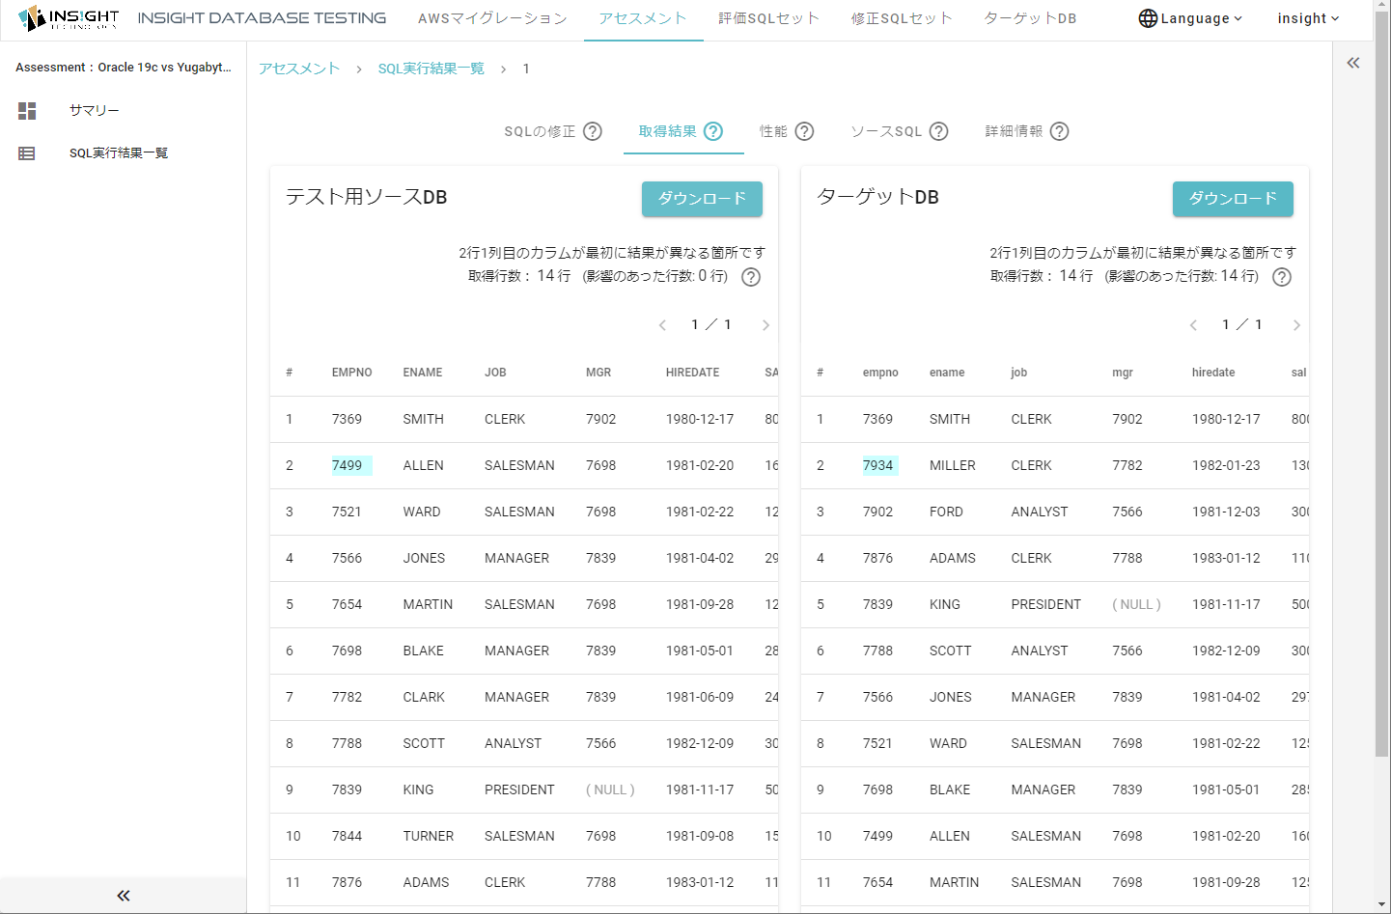The image size is (1391, 914).
Task: Click highlighted 7499 cell in source table
Action: 351,465
